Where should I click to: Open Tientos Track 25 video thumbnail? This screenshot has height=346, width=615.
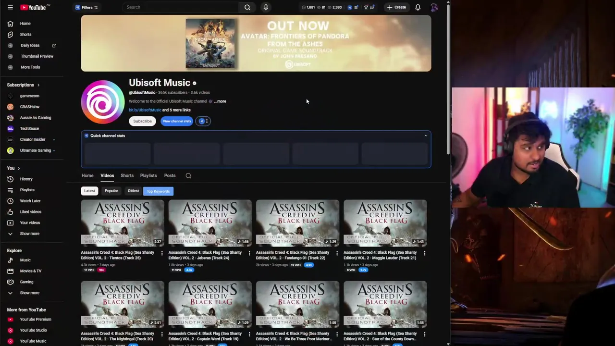tap(123, 223)
